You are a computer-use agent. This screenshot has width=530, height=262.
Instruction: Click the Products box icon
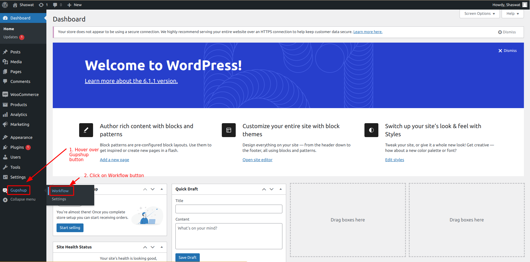5,105
